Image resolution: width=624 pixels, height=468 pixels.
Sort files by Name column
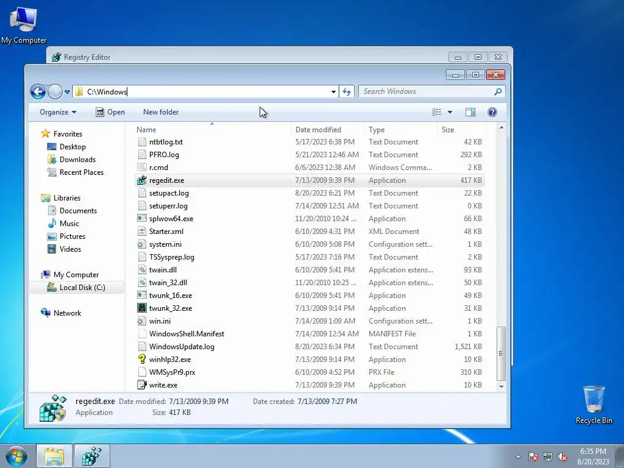(x=212, y=130)
